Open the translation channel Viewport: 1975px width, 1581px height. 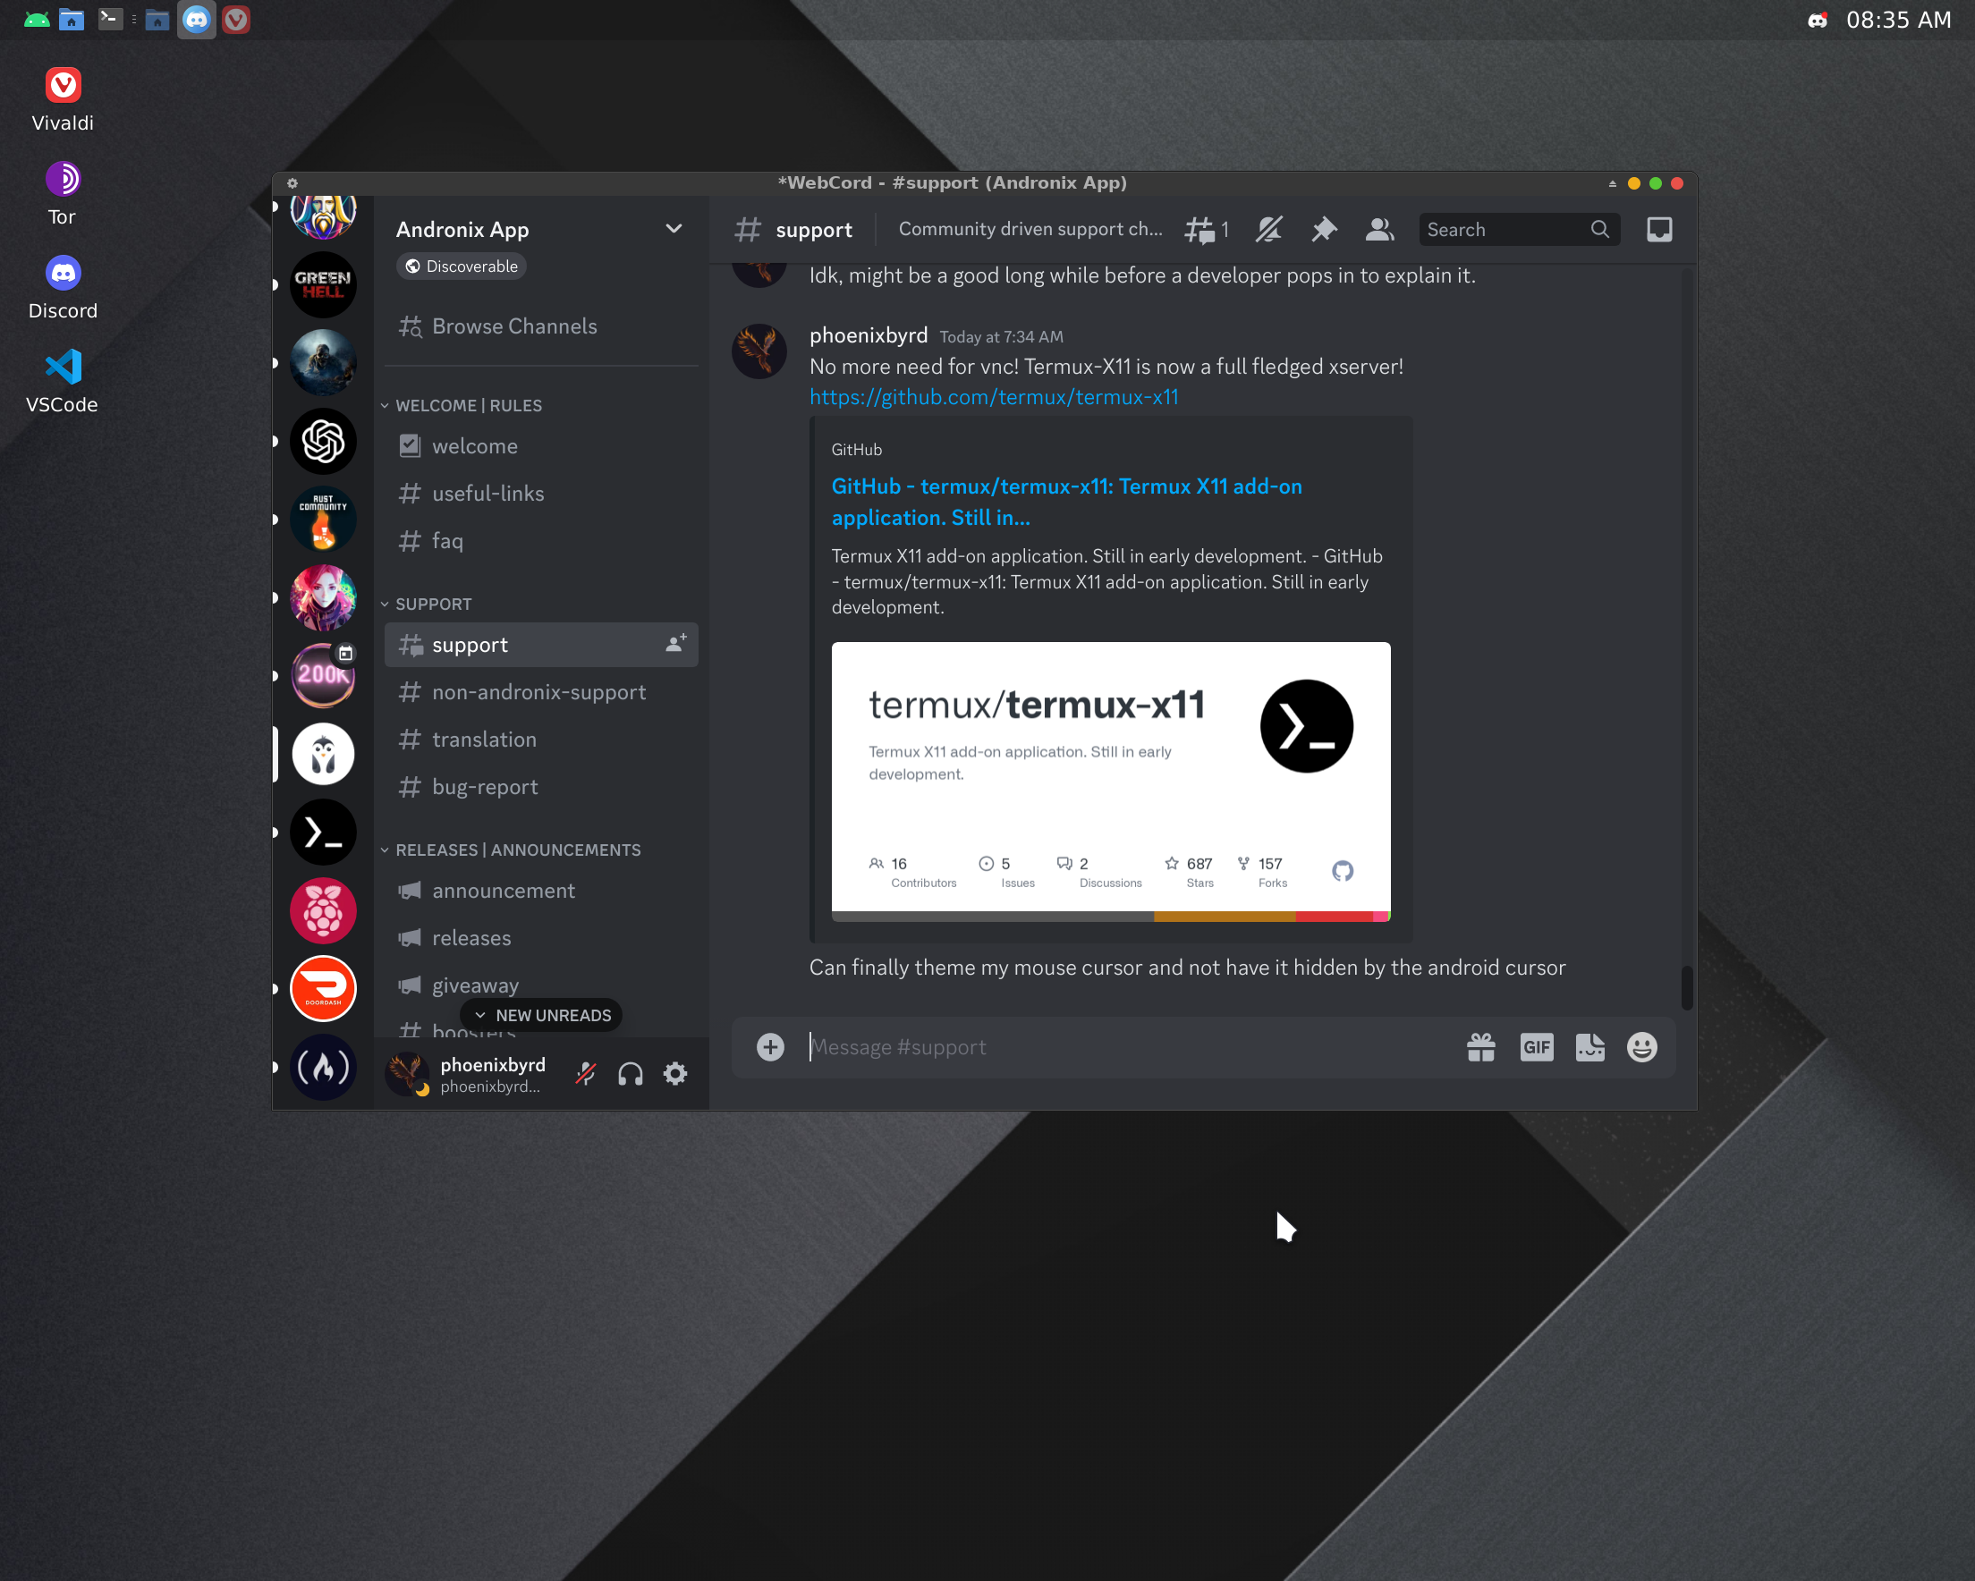tap(540, 740)
